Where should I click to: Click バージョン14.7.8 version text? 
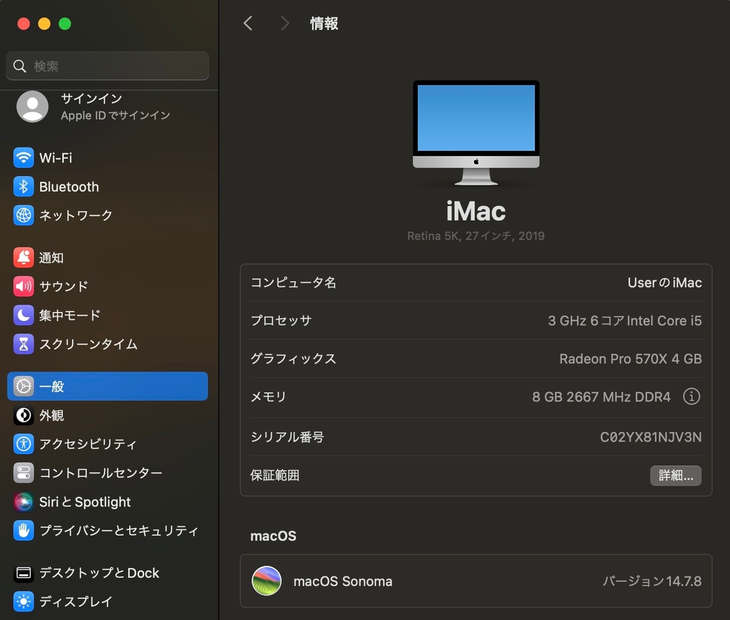point(652,581)
